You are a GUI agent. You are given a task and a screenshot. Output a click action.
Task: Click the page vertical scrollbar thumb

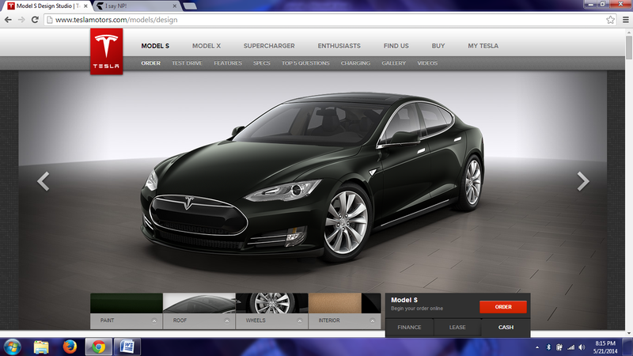pyautogui.click(x=629, y=48)
